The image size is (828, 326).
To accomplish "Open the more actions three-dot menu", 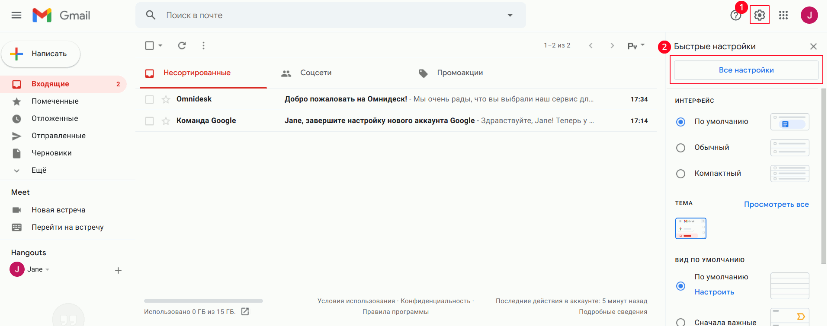I will click(203, 45).
